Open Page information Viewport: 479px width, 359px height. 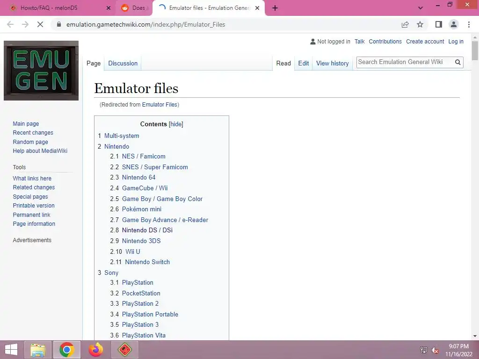(x=34, y=224)
